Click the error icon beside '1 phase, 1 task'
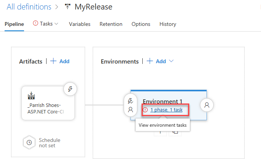Image resolution: width=261 pixels, height=164 pixels. [145, 110]
